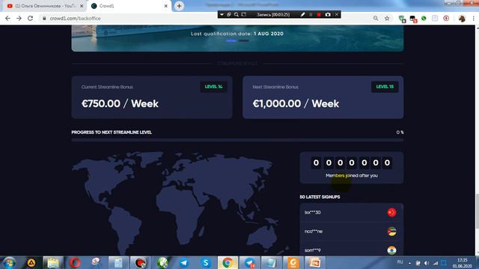Open PowerPoint from the taskbar
Image resolution: width=479 pixels, height=269 pixels.
[314, 262]
